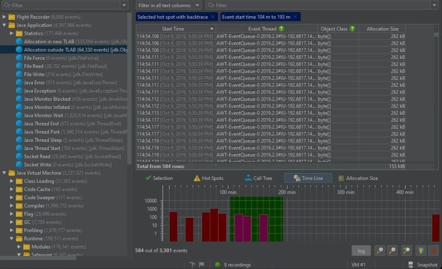Click the fit zoom to window icon

(x=406, y=251)
